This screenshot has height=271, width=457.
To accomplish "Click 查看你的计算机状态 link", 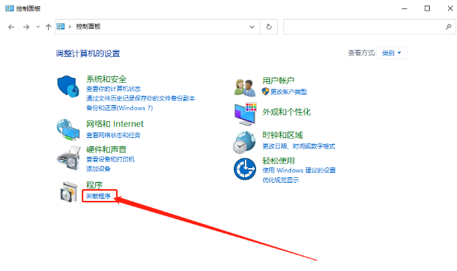I will [113, 89].
